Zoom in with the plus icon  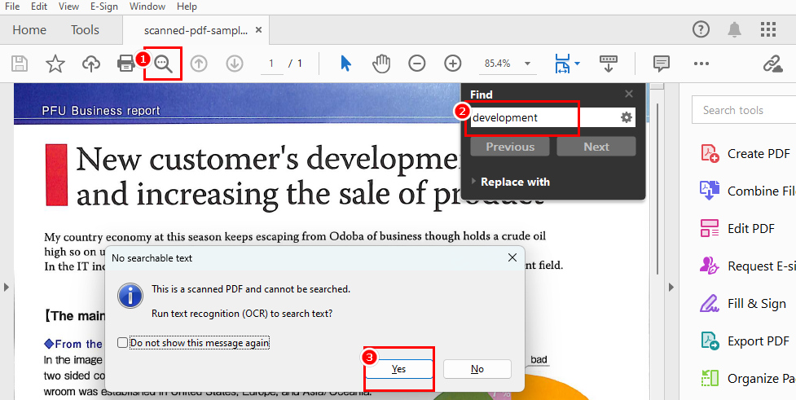[x=453, y=64]
